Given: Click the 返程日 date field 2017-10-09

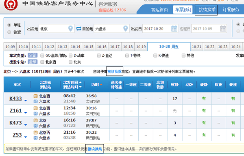Looking at the screenshot, I should click(209, 28).
